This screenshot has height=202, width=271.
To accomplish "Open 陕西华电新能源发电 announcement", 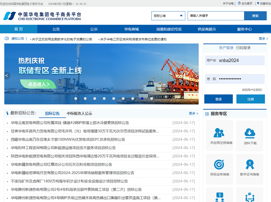I will [x=85, y=156].
